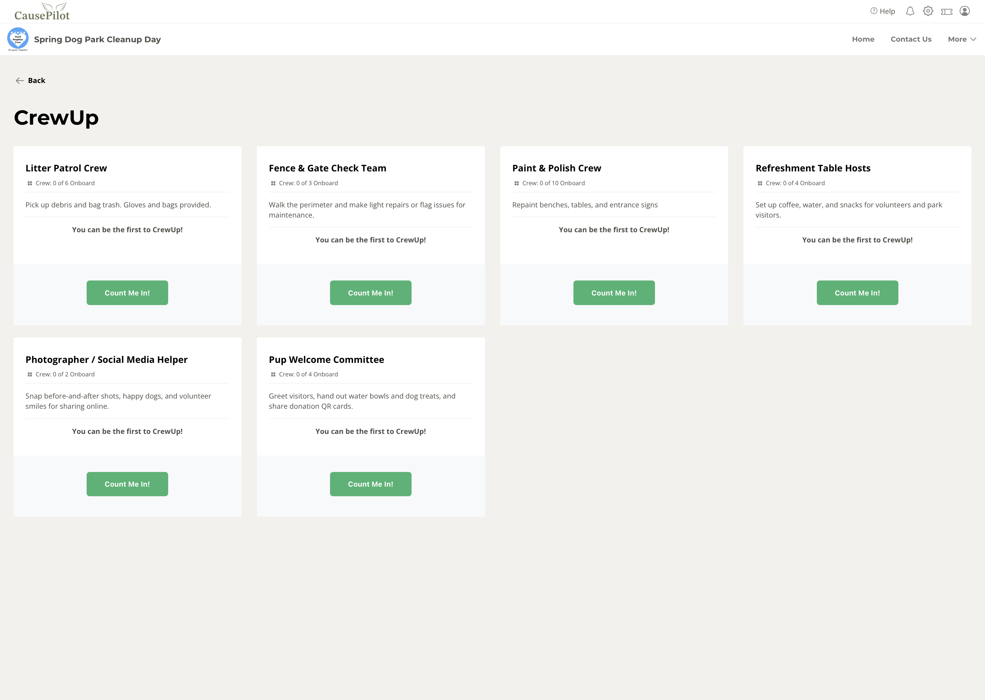Open the user profile avatar icon

[964, 11]
